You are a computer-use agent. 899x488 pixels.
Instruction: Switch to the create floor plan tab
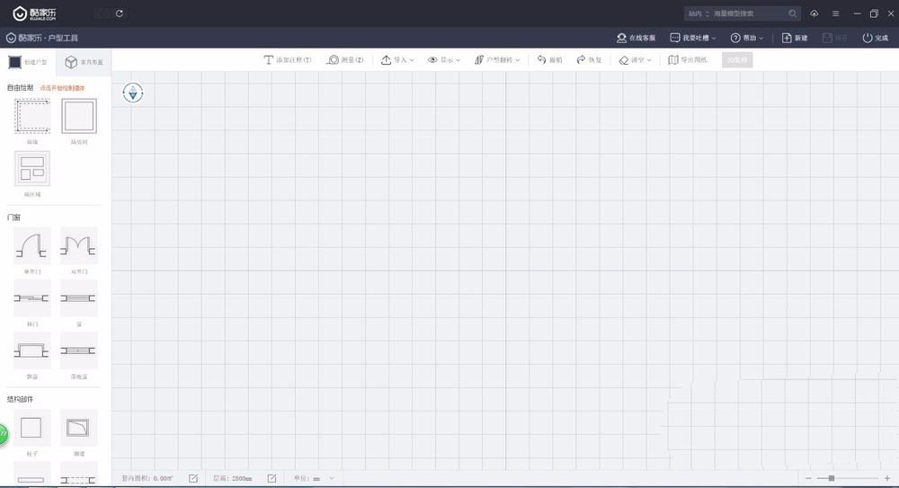click(28, 62)
